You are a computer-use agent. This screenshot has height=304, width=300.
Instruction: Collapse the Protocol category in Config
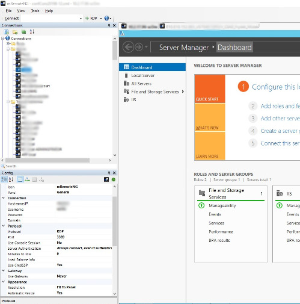4,226
